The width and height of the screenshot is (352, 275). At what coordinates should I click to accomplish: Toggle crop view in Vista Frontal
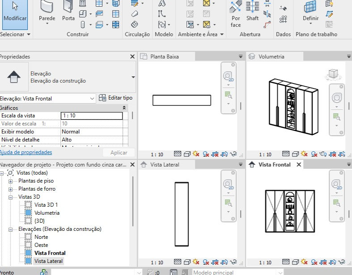pos(323,262)
